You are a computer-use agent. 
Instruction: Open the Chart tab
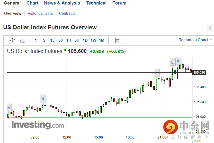tap(32, 3)
